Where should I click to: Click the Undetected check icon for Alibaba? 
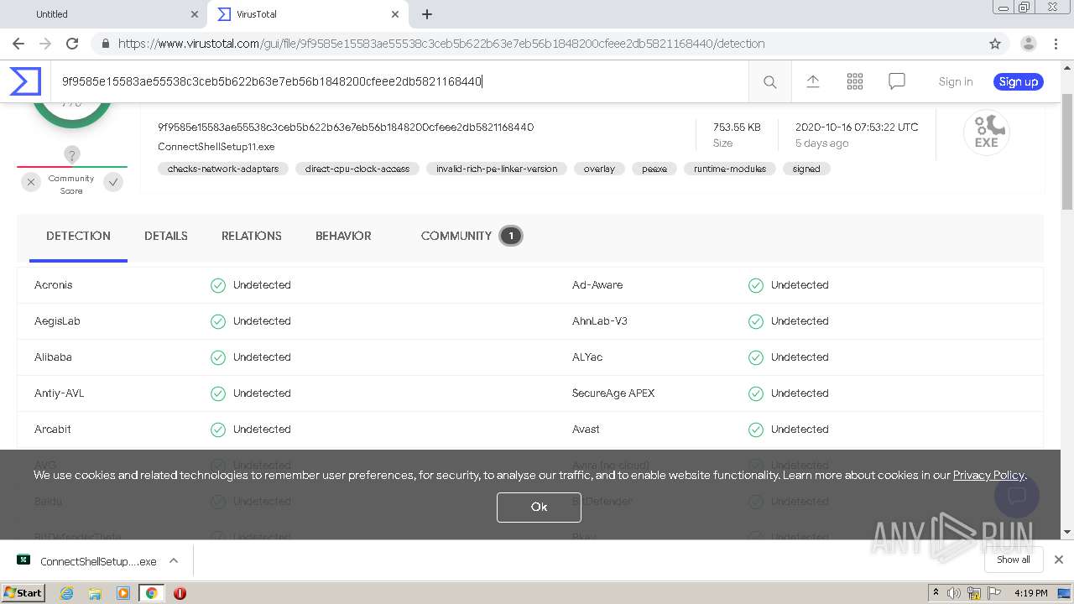[218, 357]
